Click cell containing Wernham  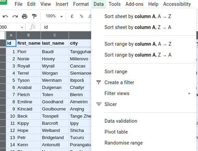tap(55, 80)
